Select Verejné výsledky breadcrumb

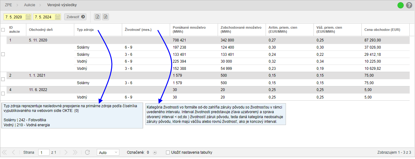coord(62,5)
